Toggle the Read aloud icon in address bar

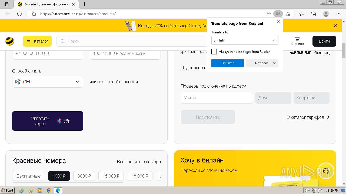tap(268, 14)
